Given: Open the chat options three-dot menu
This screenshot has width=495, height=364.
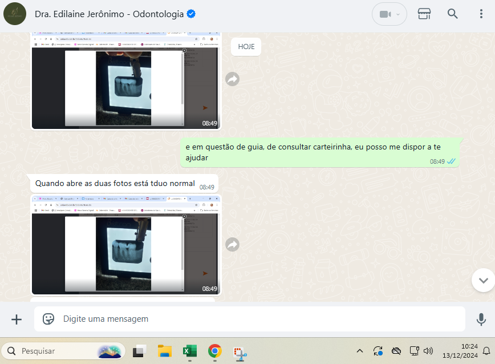Looking at the screenshot, I should coord(481,14).
